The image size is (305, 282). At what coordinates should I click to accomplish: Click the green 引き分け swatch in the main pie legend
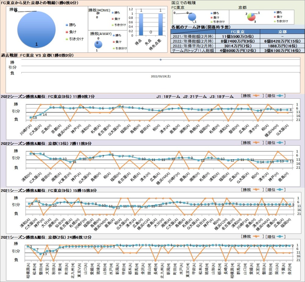(67, 39)
